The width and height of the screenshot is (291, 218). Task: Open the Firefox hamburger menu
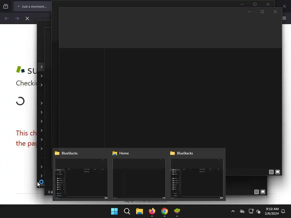coord(284,18)
